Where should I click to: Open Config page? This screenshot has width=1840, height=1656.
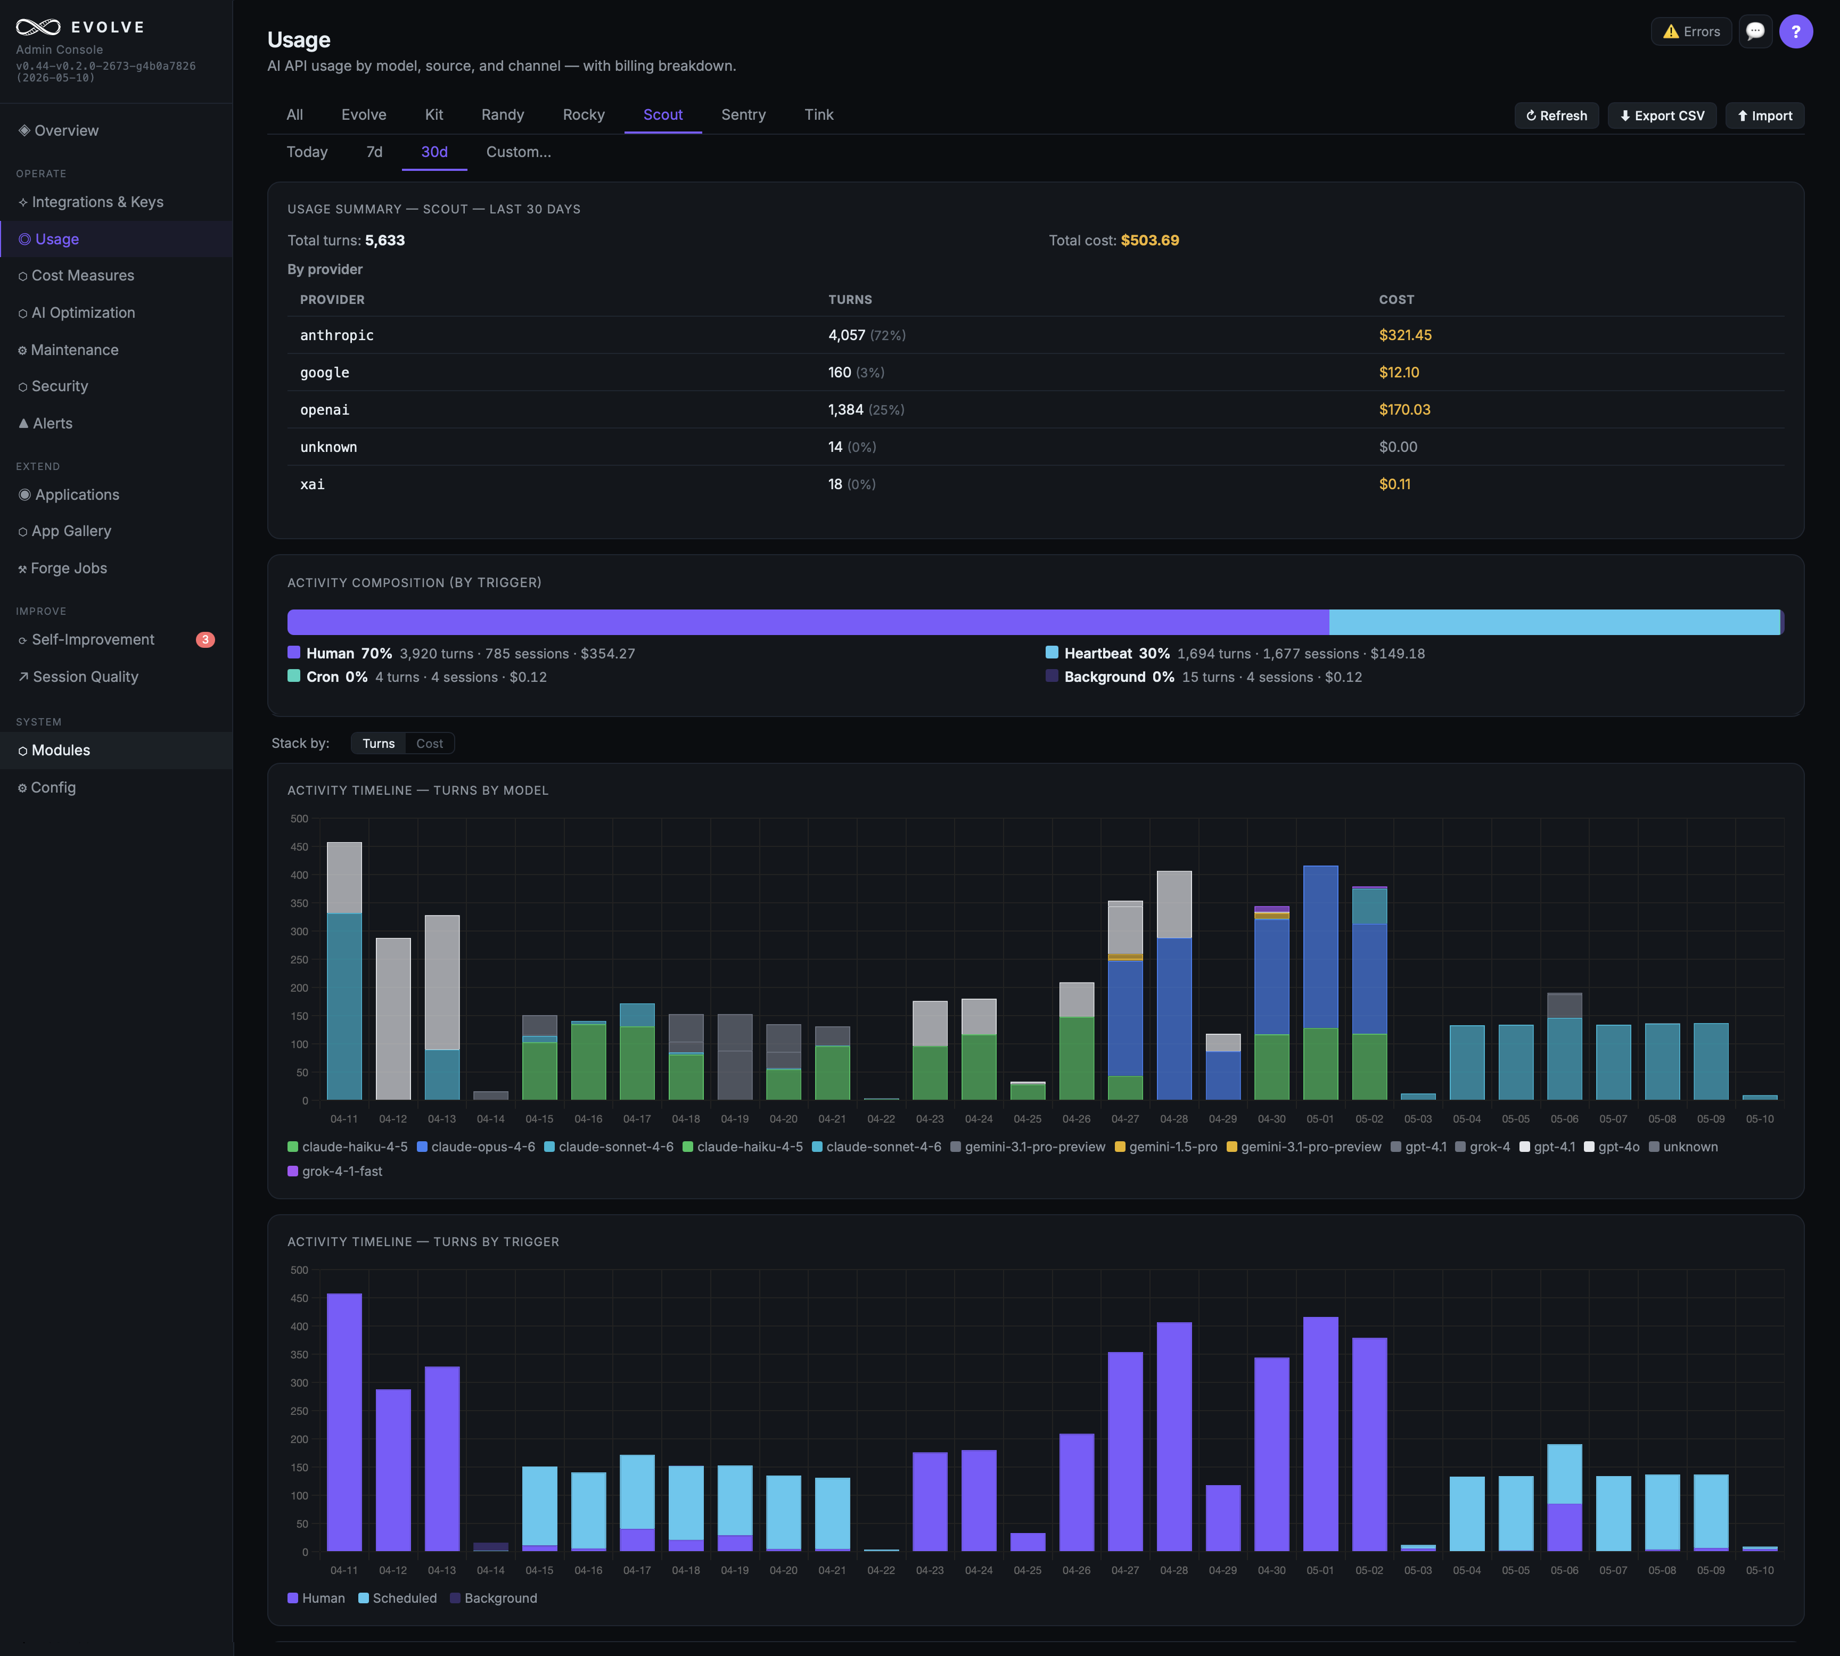(116, 788)
